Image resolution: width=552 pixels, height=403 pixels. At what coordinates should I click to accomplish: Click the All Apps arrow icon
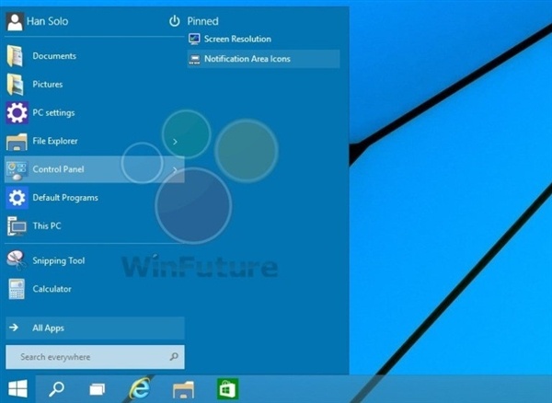[14, 328]
